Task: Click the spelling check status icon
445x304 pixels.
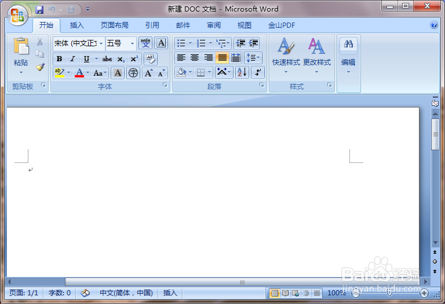Action: 85,293
